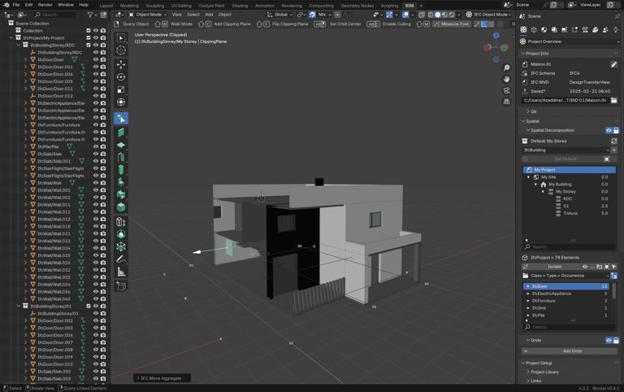Select the Rotate tool in viewport toolbar
624x392 pixels.
(x=121, y=76)
